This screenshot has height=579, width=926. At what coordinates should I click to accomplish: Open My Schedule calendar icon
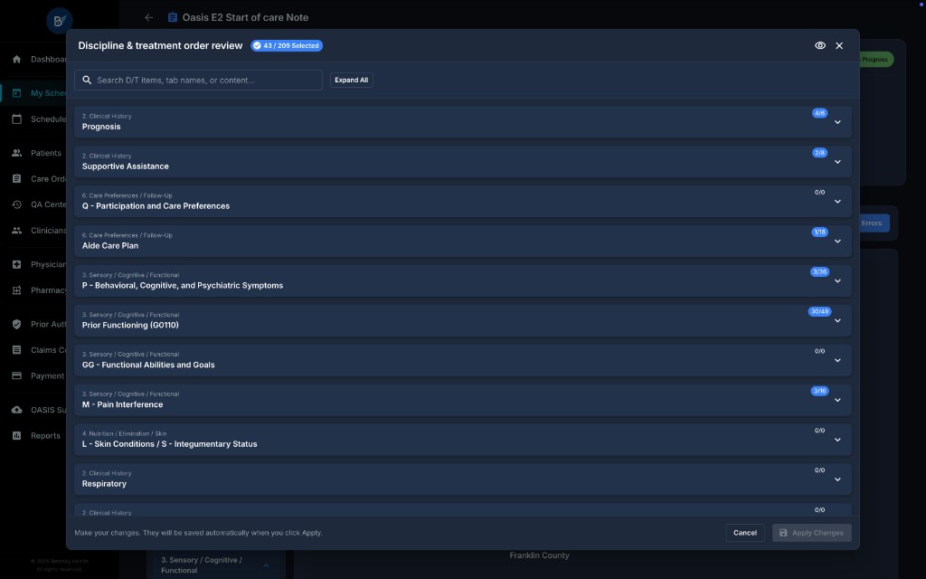[16, 93]
